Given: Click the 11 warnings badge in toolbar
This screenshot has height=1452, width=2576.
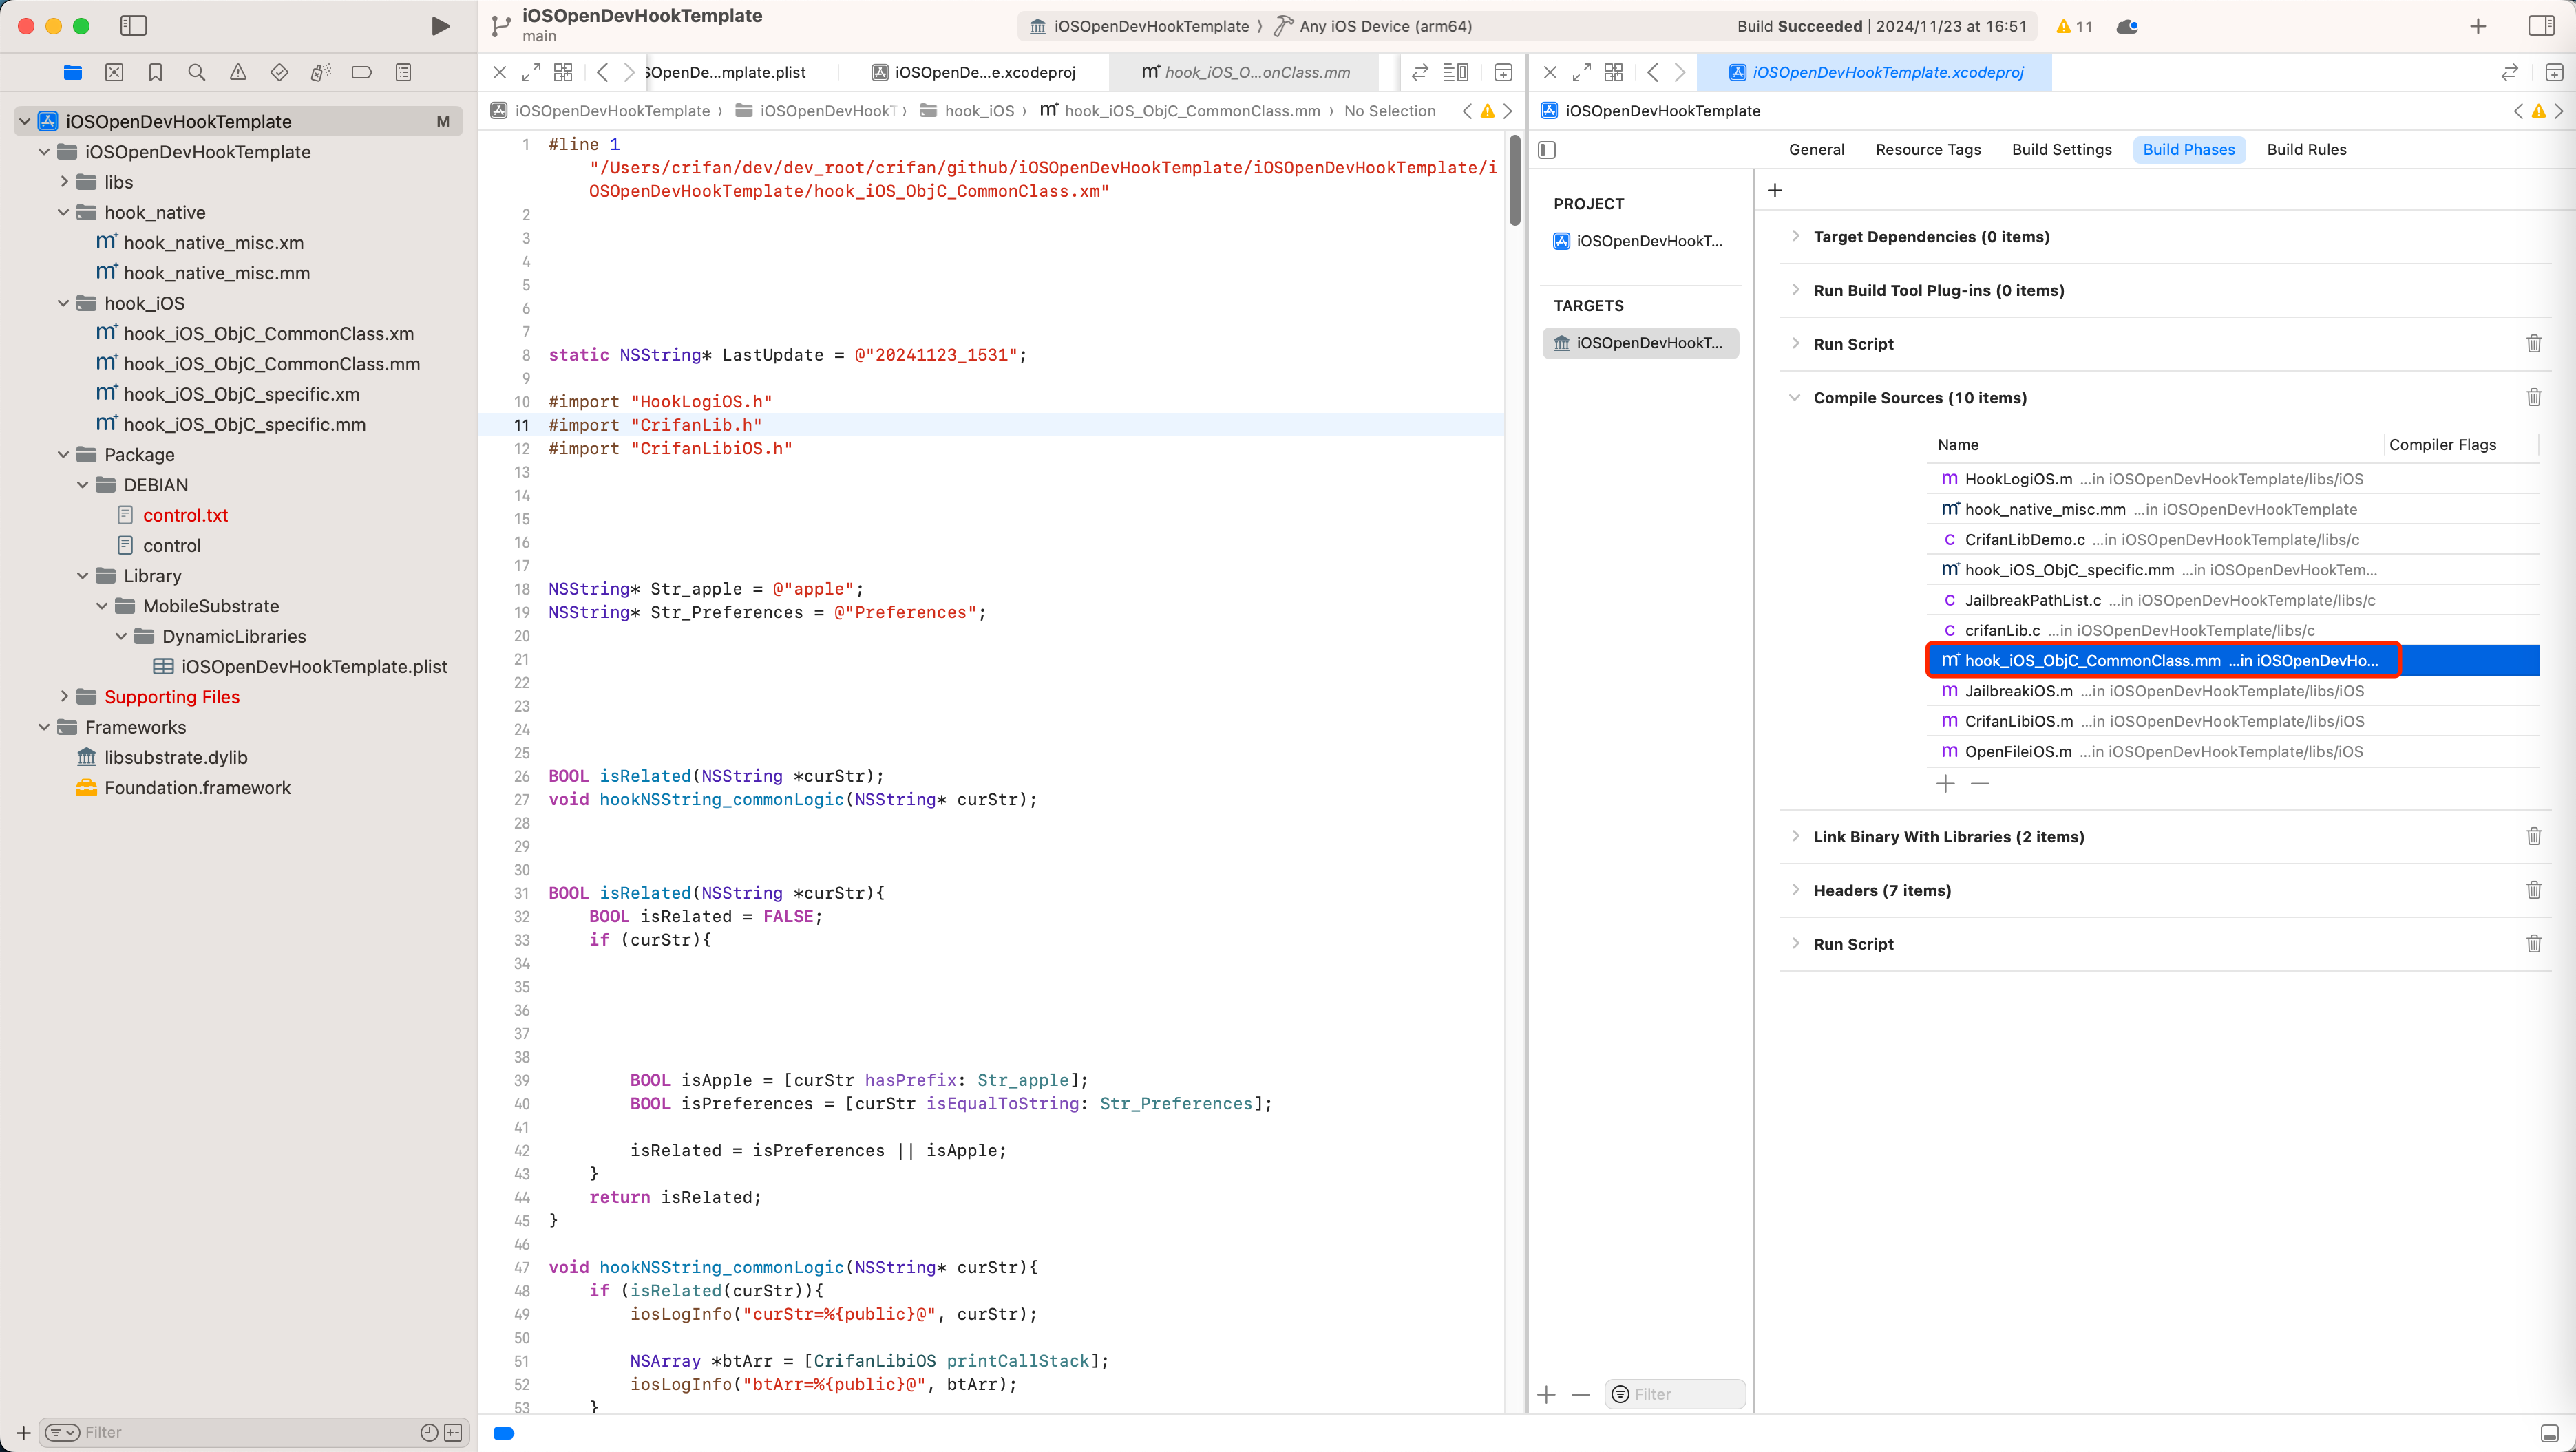Looking at the screenshot, I should coord(2072,27).
